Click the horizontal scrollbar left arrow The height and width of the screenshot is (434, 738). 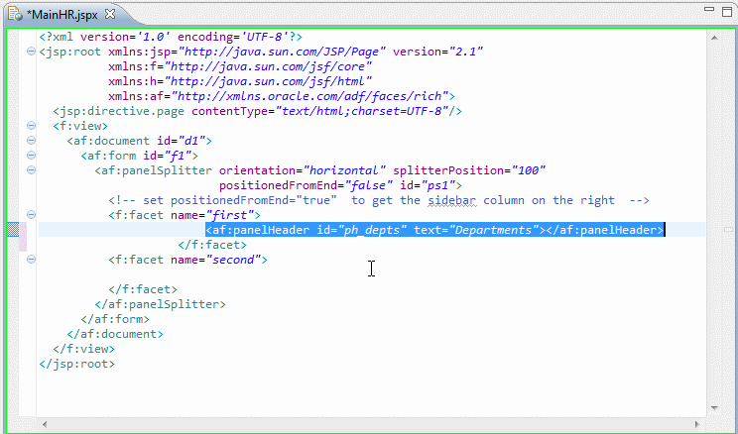(45, 424)
